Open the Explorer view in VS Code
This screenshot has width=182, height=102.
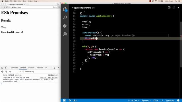(65, 9)
